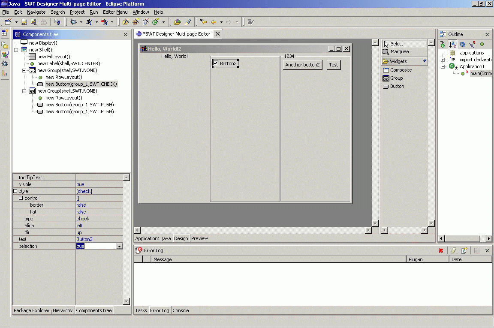Open the selection property dropdown arrow
The image size is (494, 328).
point(119,247)
